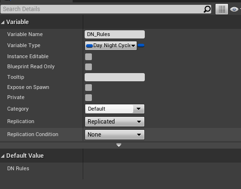This screenshot has width=241, height=189.
Task: Click the magnifier icon in Search Details
Action: click(207, 9)
